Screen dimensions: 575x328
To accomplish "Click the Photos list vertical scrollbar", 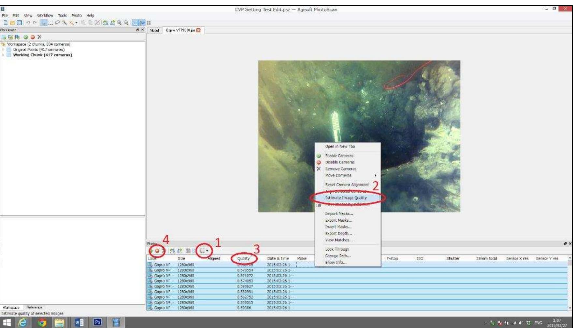I will pyautogui.click(x=569, y=283).
